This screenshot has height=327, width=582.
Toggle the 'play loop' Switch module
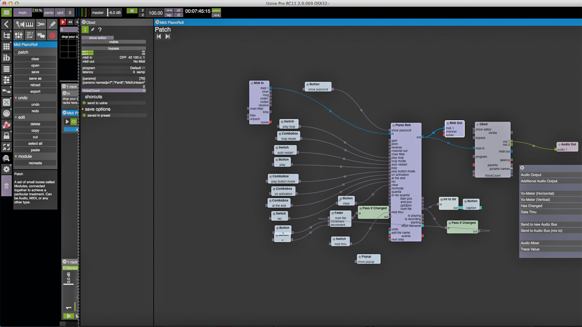pos(289,124)
